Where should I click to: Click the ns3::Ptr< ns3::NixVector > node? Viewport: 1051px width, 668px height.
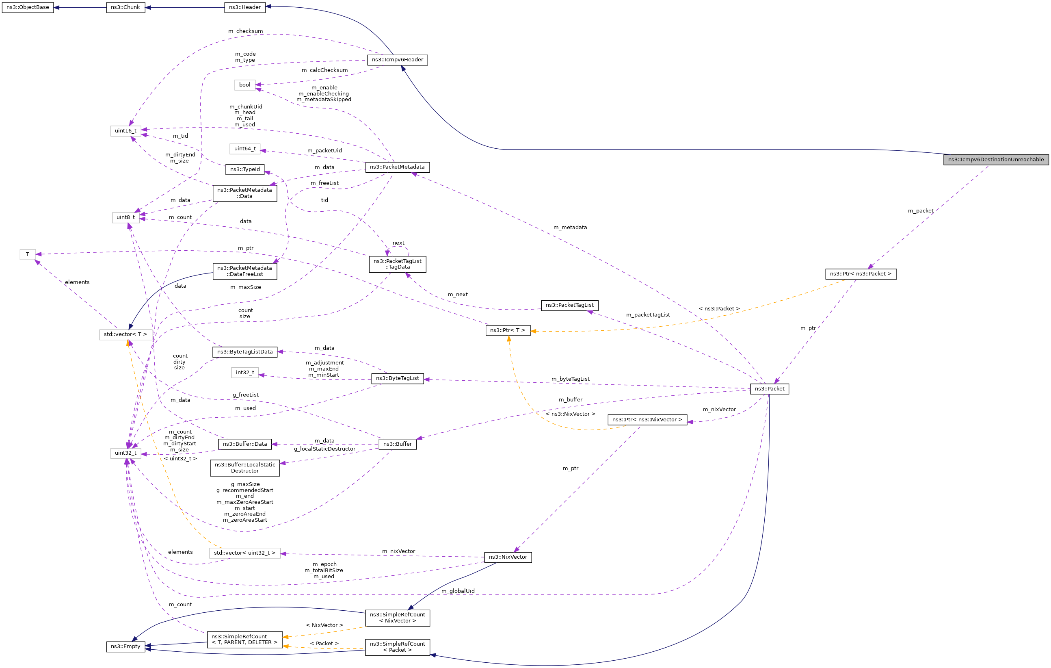tap(647, 420)
